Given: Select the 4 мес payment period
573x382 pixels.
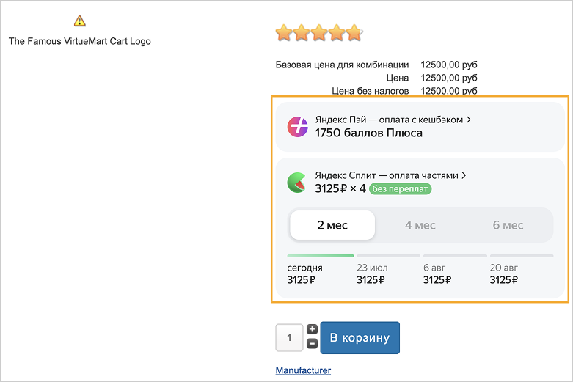Looking at the screenshot, I should point(420,225).
